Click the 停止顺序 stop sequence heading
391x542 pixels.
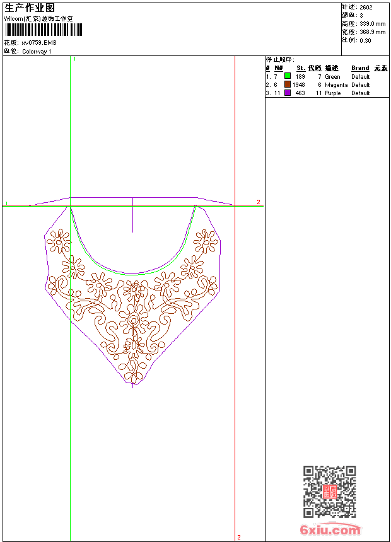(280, 60)
